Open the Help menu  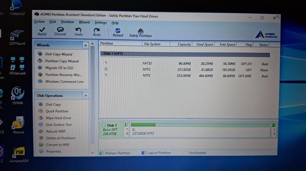point(115,23)
